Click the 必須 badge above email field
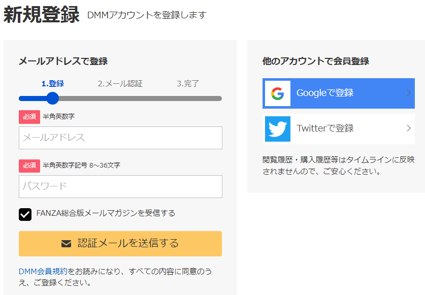Viewport: 425px width, 295px height. pos(29,117)
